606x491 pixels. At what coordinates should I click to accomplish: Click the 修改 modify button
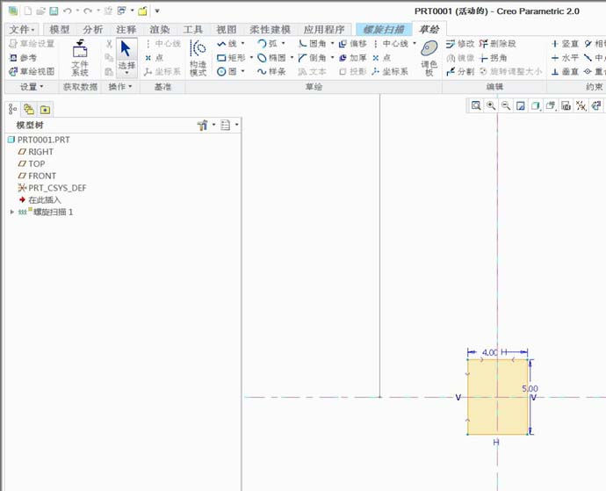pyautogui.click(x=460, y=44)
